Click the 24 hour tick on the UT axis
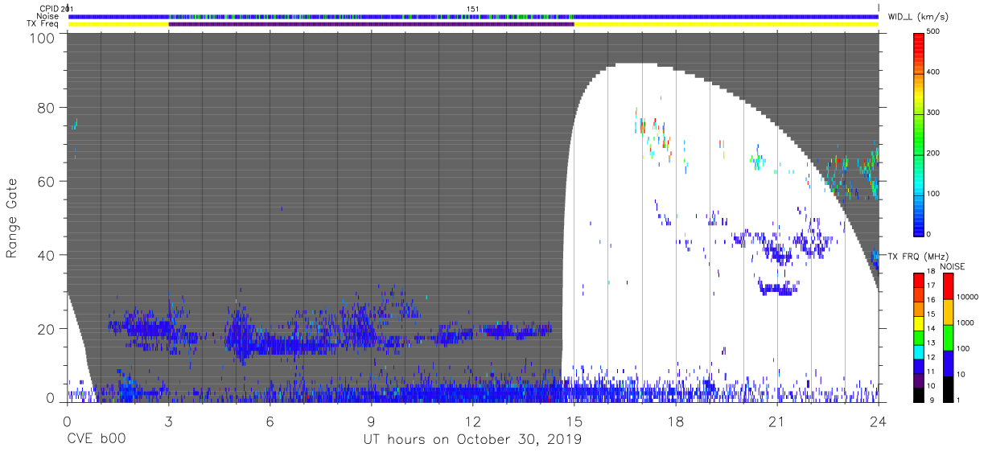 click(879, 423)
